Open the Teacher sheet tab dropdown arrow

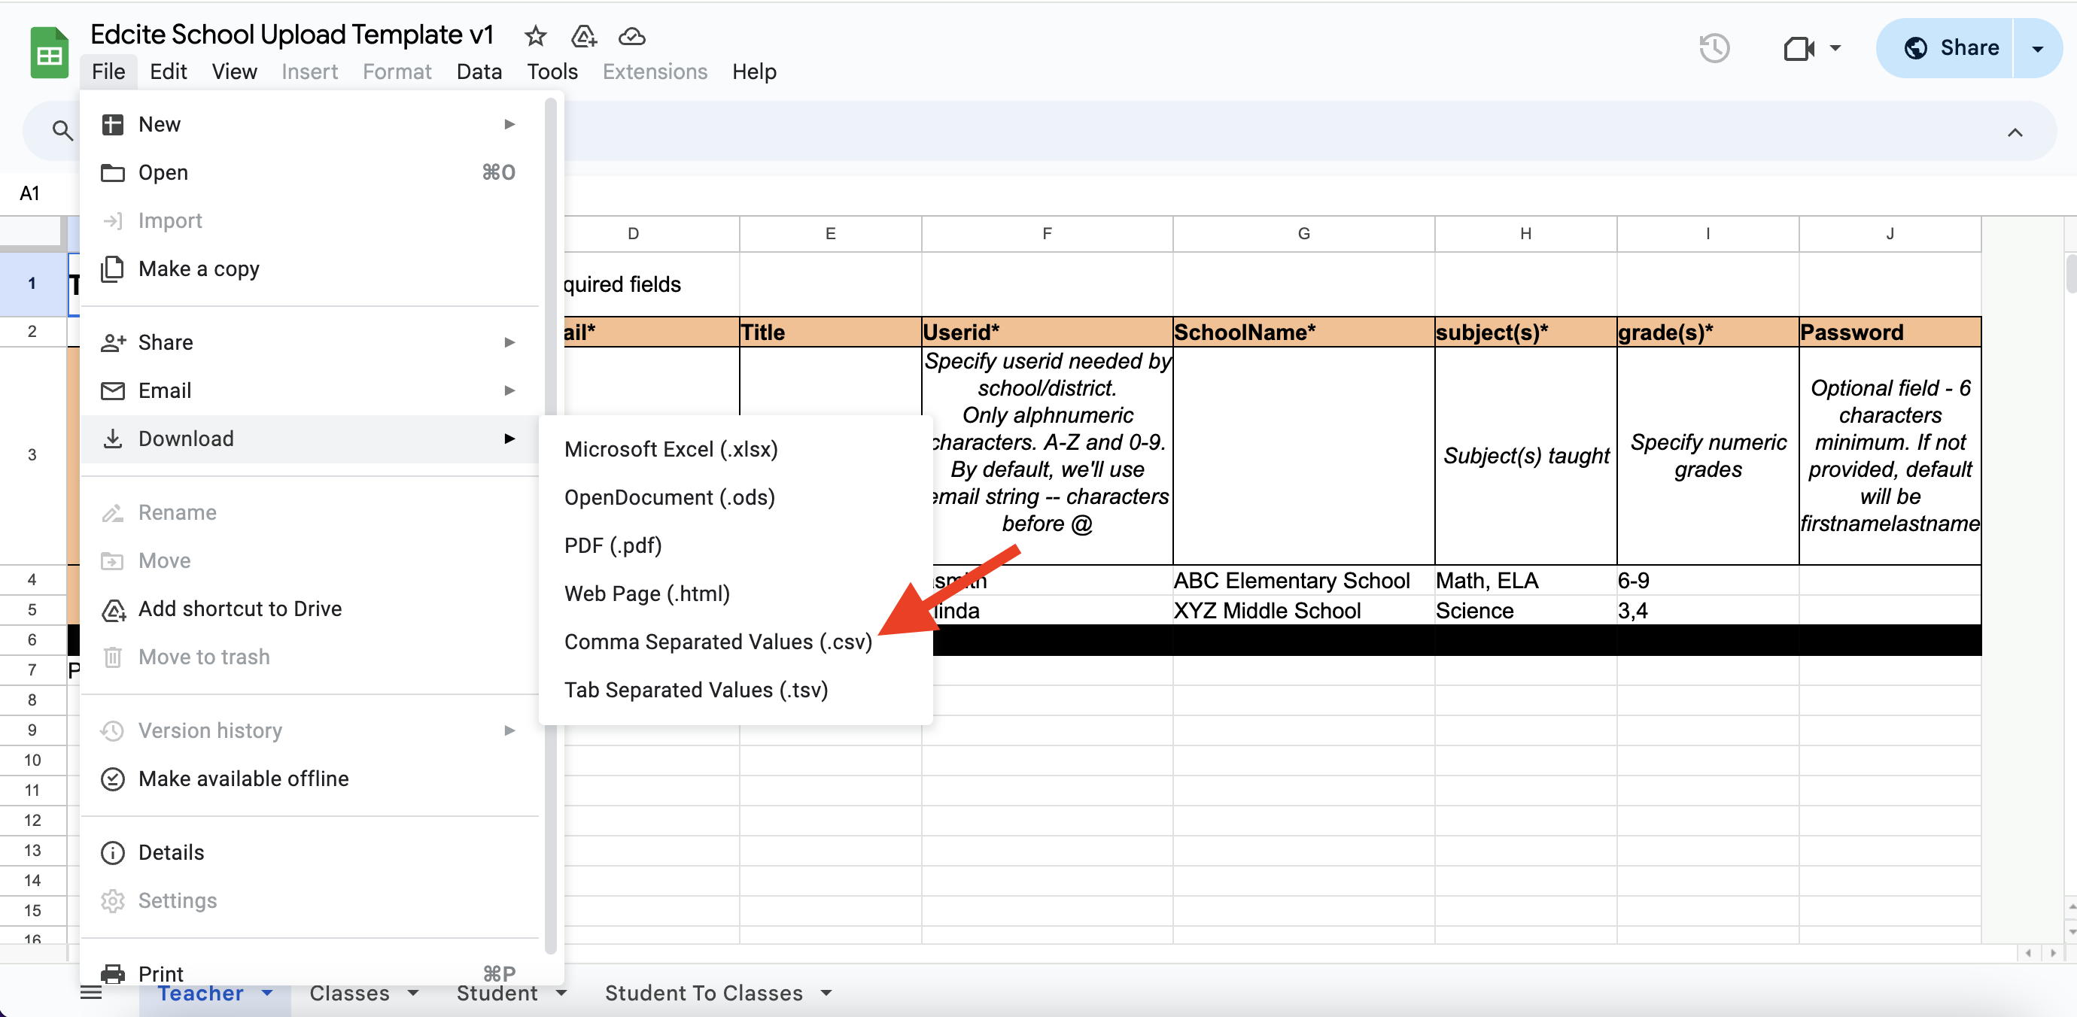click(268, 993)
